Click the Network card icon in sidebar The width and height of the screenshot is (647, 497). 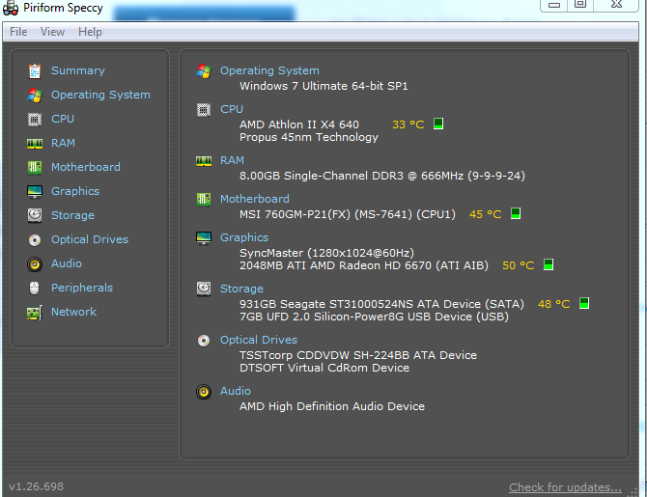click(35, 313)
